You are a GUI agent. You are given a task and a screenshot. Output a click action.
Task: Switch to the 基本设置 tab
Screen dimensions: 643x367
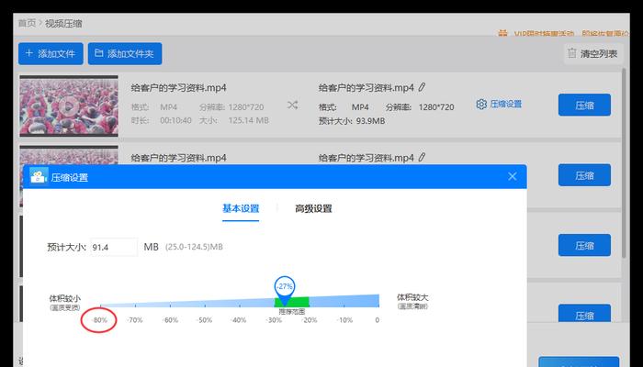241,208
